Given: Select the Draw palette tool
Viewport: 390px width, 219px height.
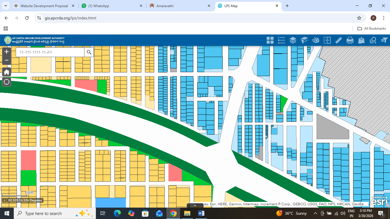Looking at the screenshot, I should click(316, 40).
